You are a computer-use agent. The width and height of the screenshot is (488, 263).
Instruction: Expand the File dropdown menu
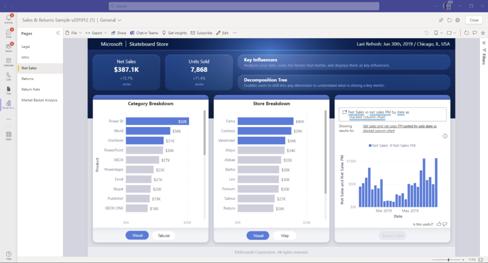pos(74,33)
